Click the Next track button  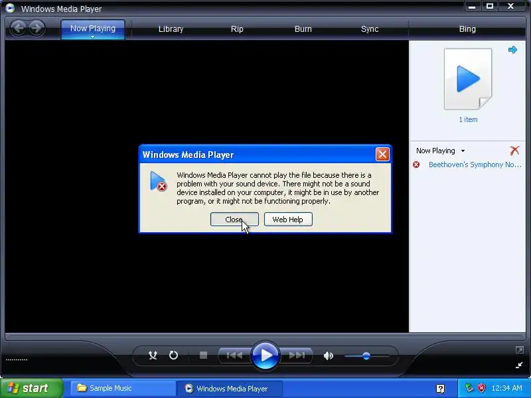[x=297, y=356]
